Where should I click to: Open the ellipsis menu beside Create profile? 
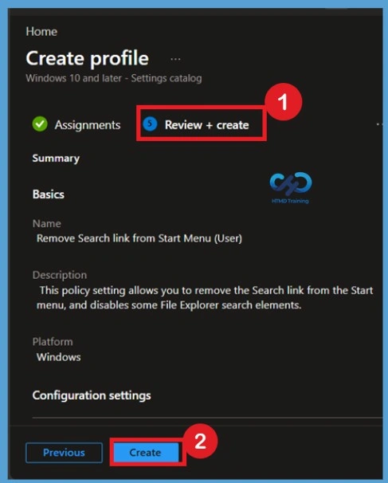[175, 59]
